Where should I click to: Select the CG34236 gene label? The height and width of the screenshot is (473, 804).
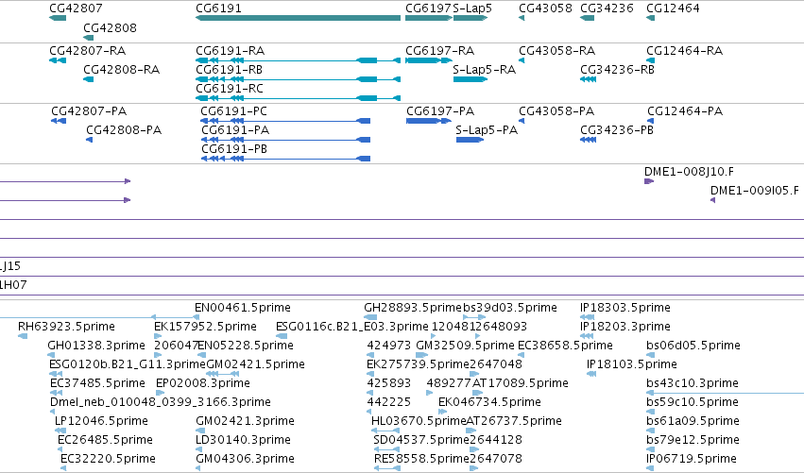point(607,8)
